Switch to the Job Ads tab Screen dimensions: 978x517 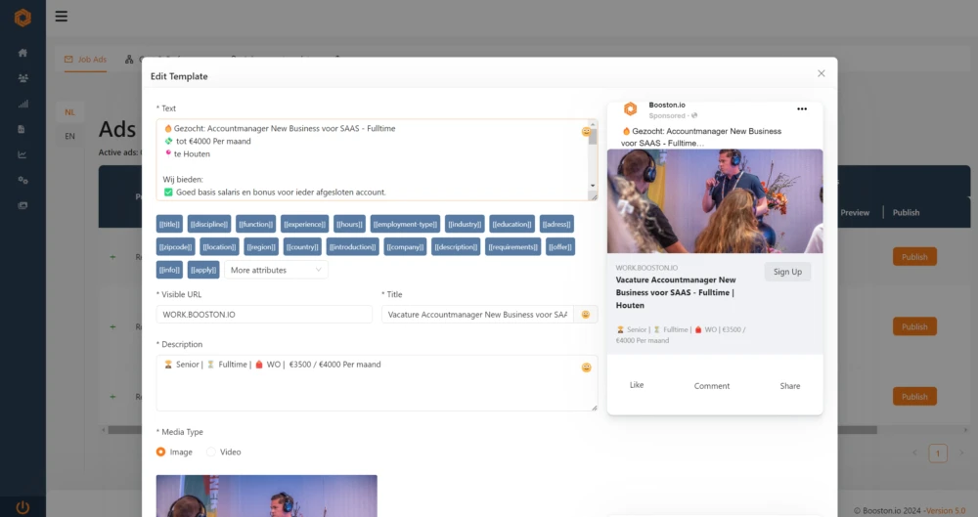(85, 60)
